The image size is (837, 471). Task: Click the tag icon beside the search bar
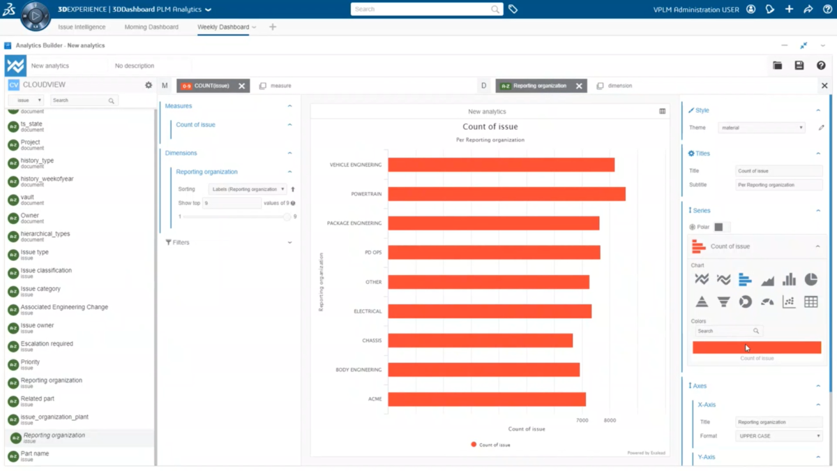pos(513,9)
